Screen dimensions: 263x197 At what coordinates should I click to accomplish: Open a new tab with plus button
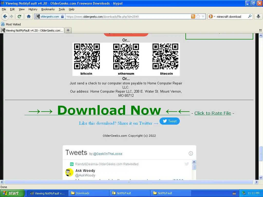pos(68,30)
